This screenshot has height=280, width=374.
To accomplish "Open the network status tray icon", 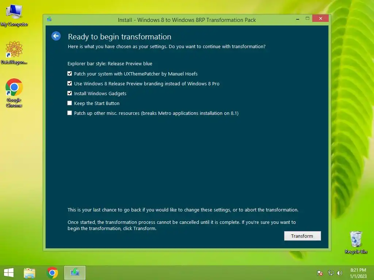I will (331, 273).
